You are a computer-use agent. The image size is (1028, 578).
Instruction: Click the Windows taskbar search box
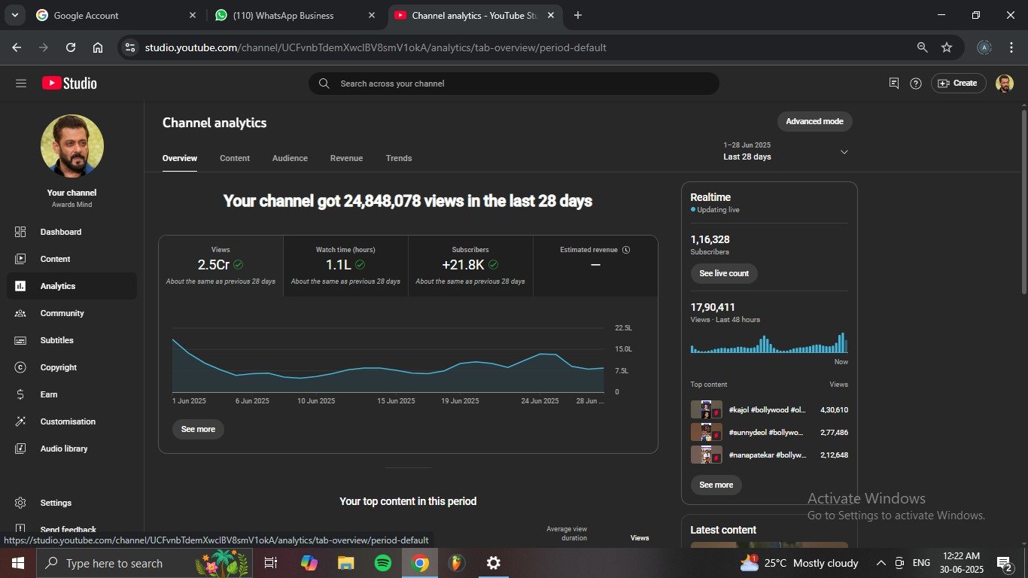[145, 563]
